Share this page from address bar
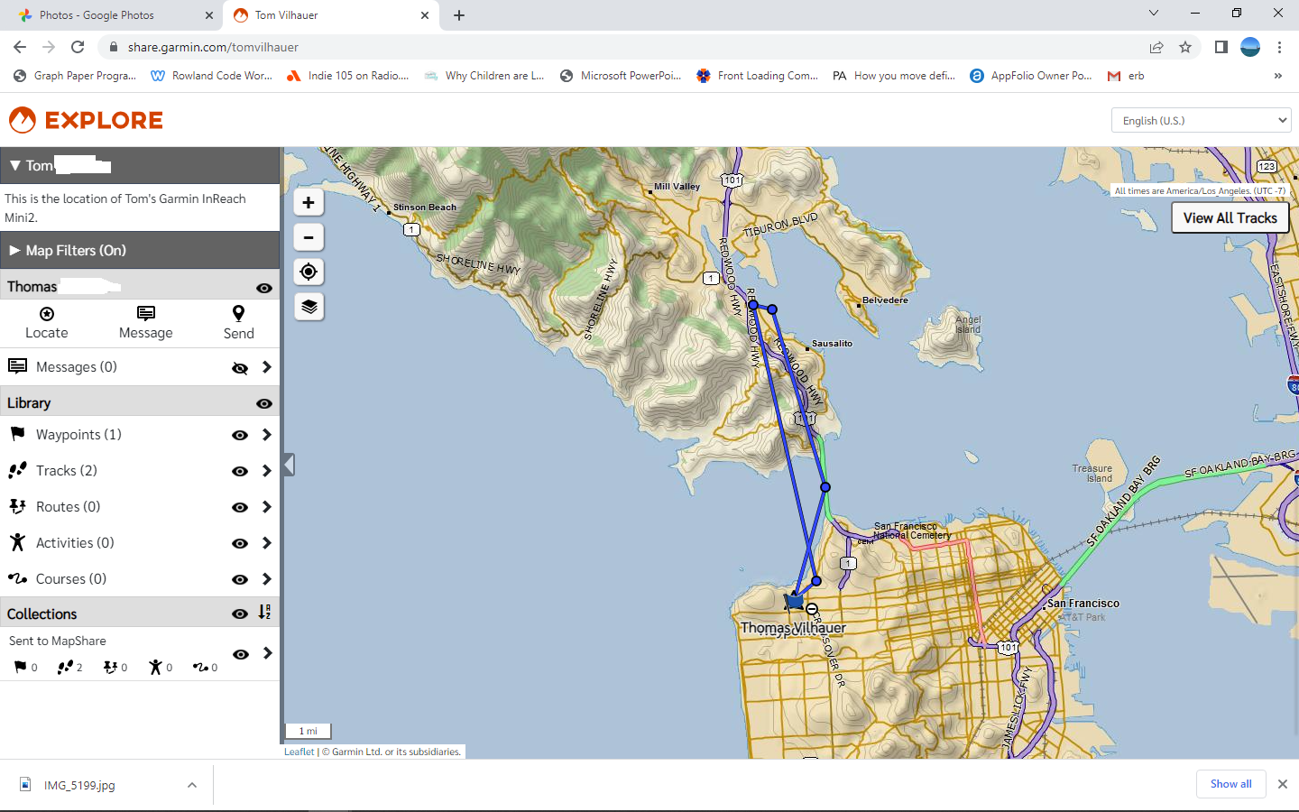 (x=1156, y=47)
